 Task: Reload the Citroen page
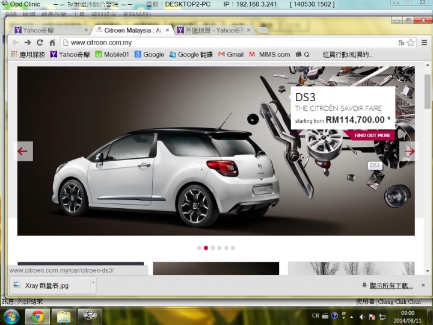40,43
